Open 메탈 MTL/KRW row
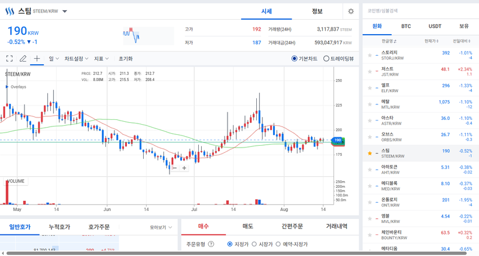Viewport: 479px width, 256px height. [x=421, y=104]
